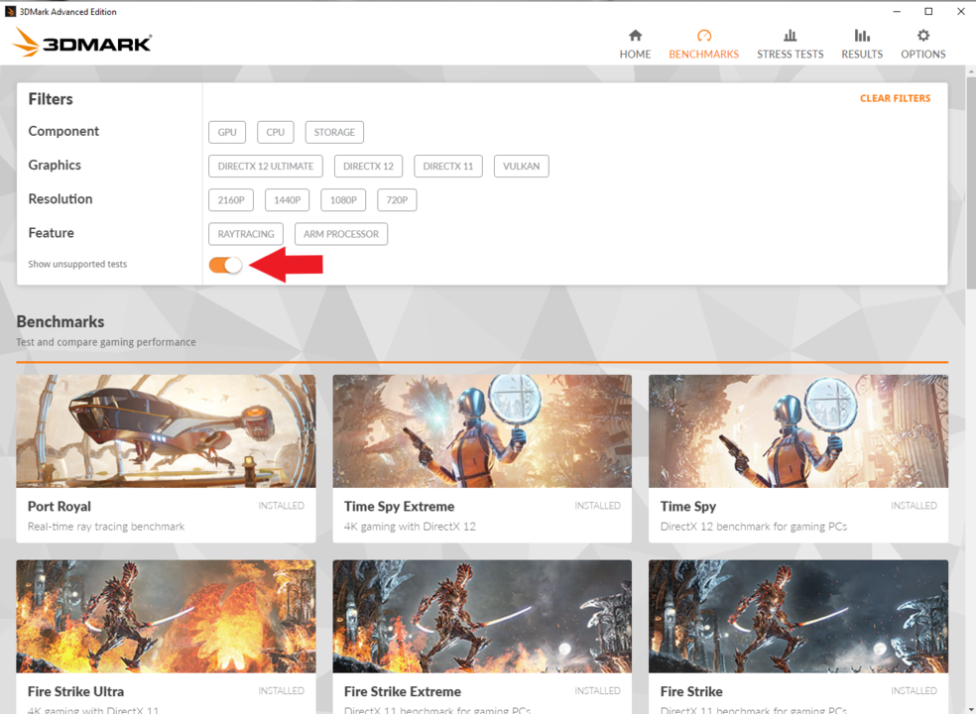Click Clear Filters link
Viewport: 976px width, 714px height.
(895, 98)
